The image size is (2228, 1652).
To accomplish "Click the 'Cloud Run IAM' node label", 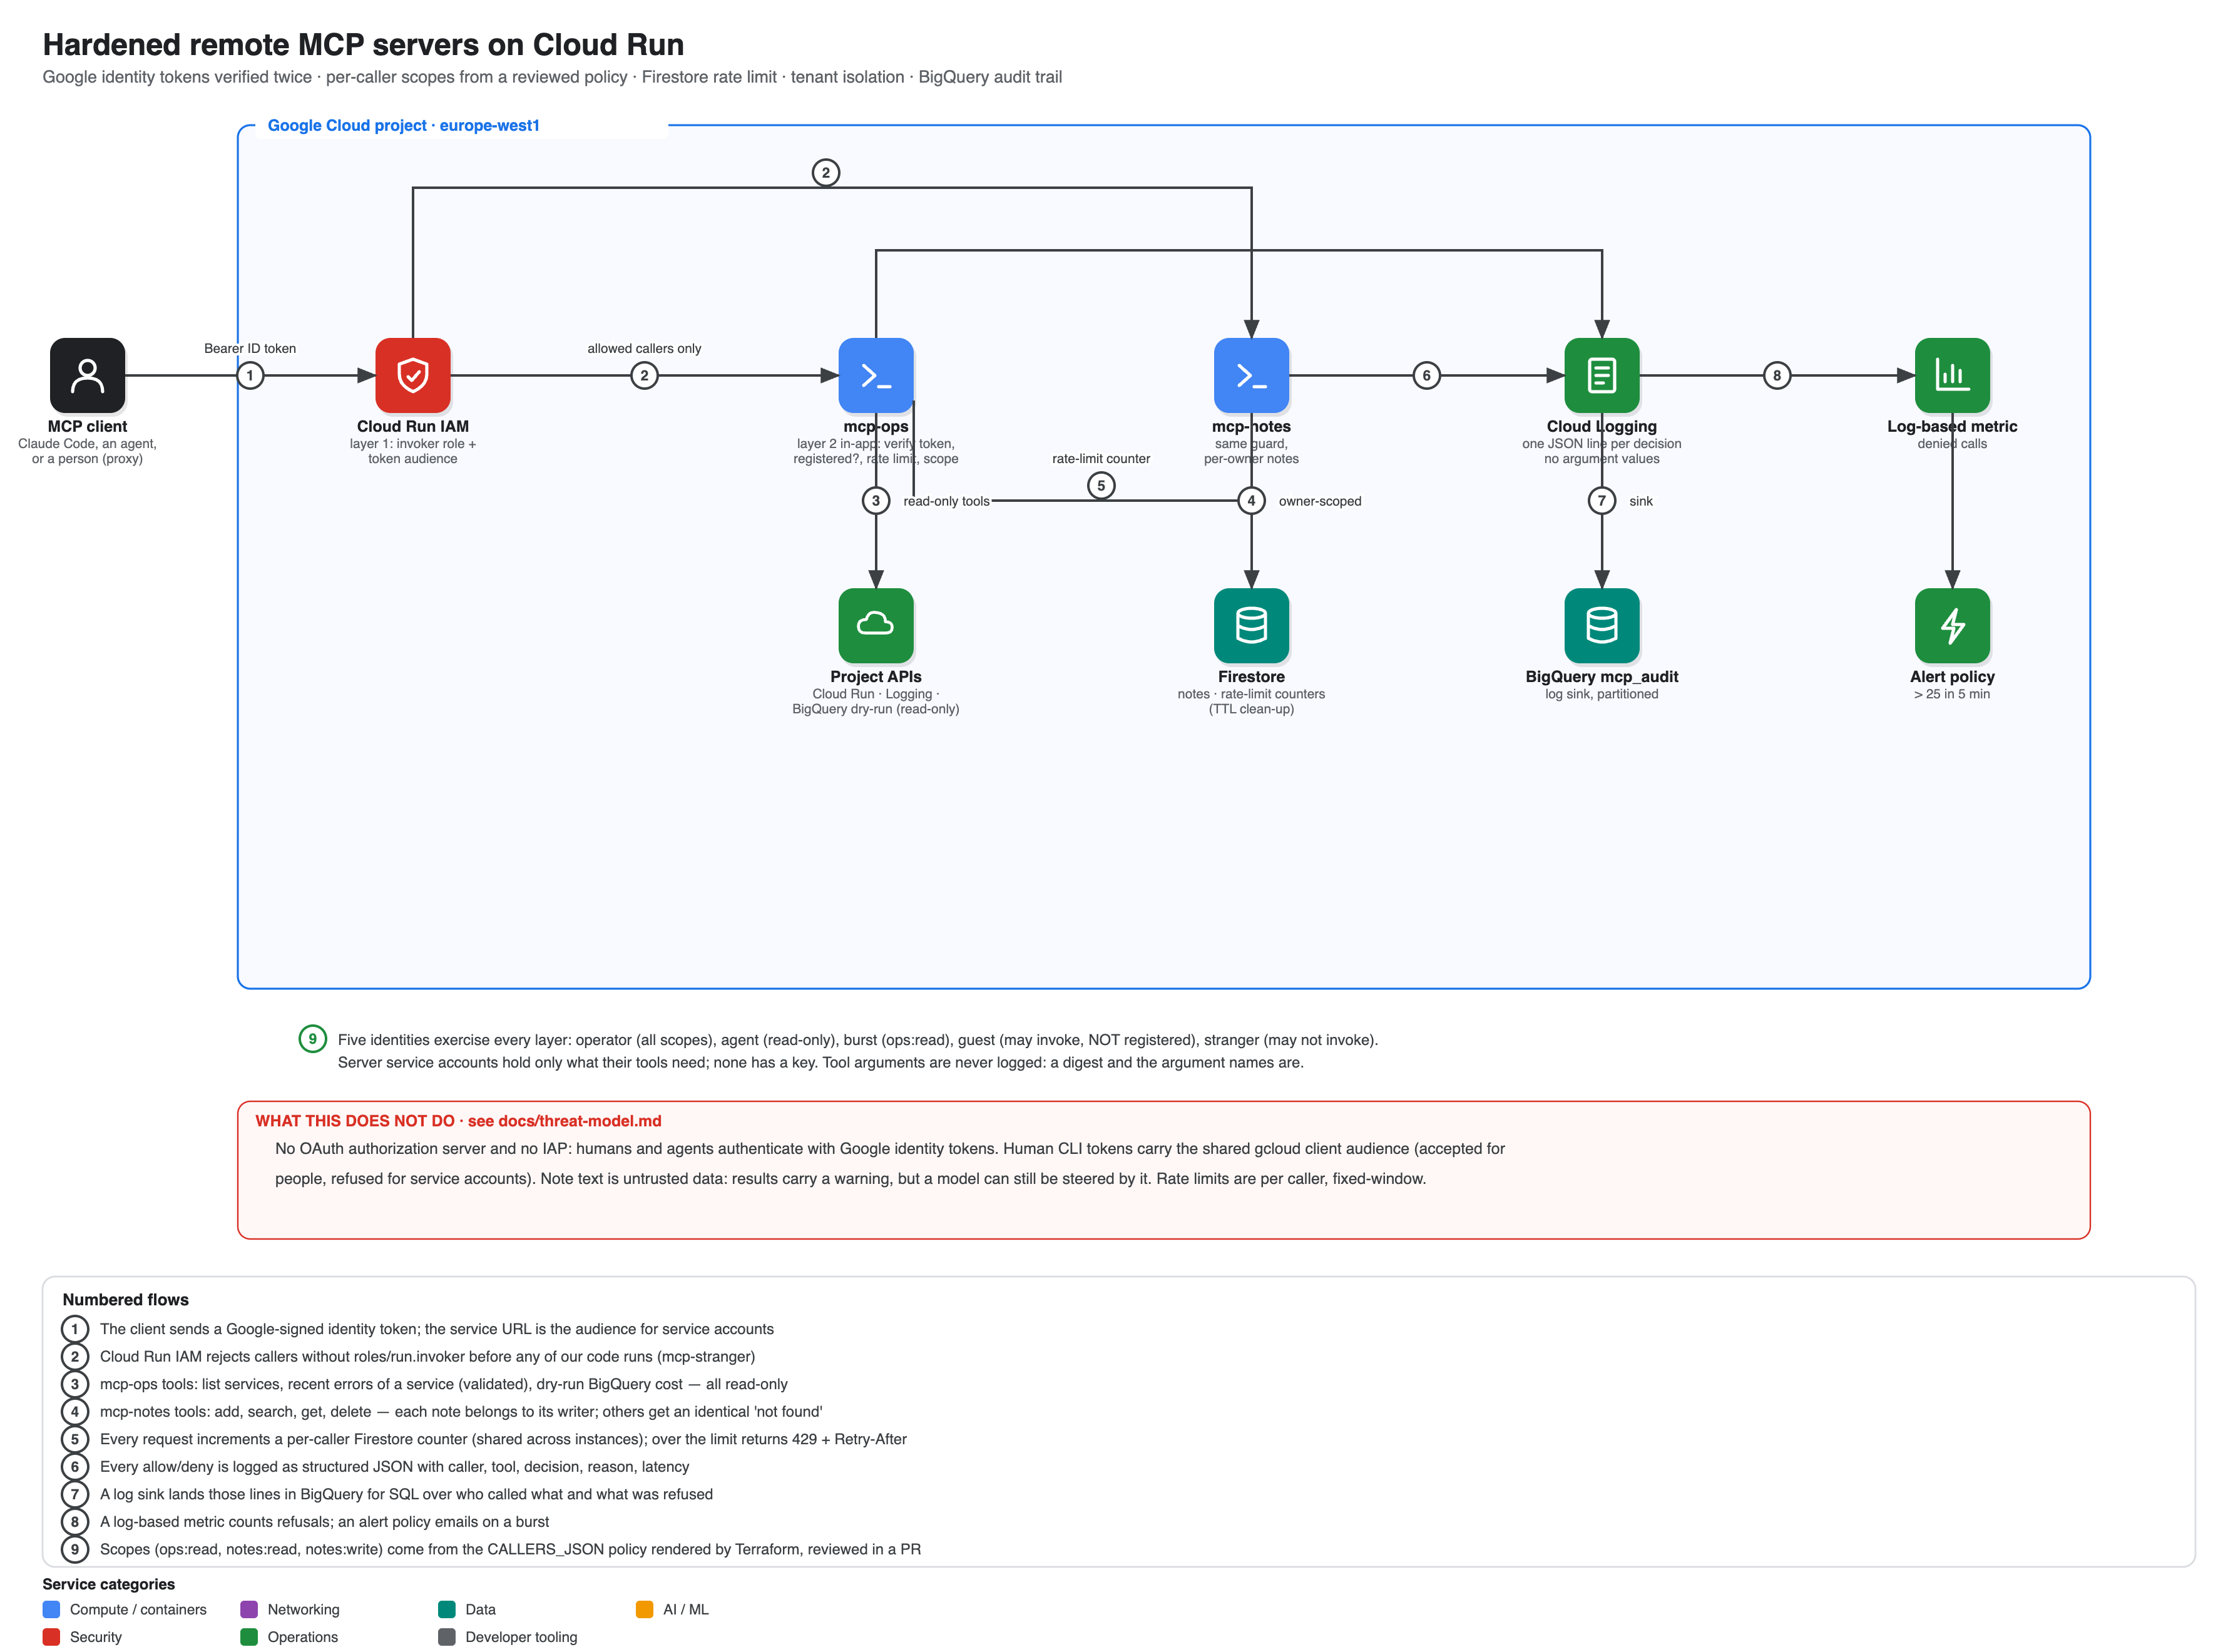I will click(413, 426).
